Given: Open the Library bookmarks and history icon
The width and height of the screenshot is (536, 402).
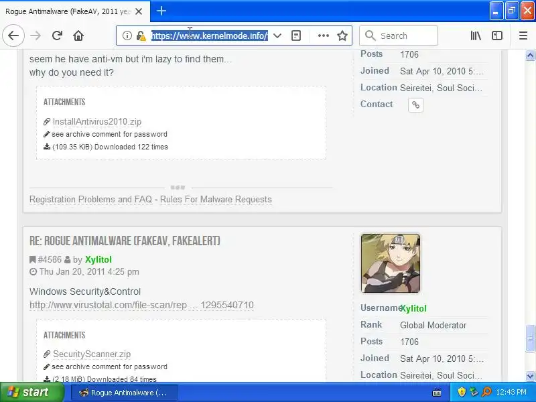Looking at the screenshot, I should pos(476,36).
